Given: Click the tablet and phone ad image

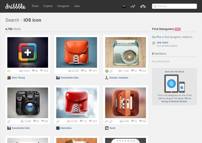Looking at the screenshot, I should 174,84.
